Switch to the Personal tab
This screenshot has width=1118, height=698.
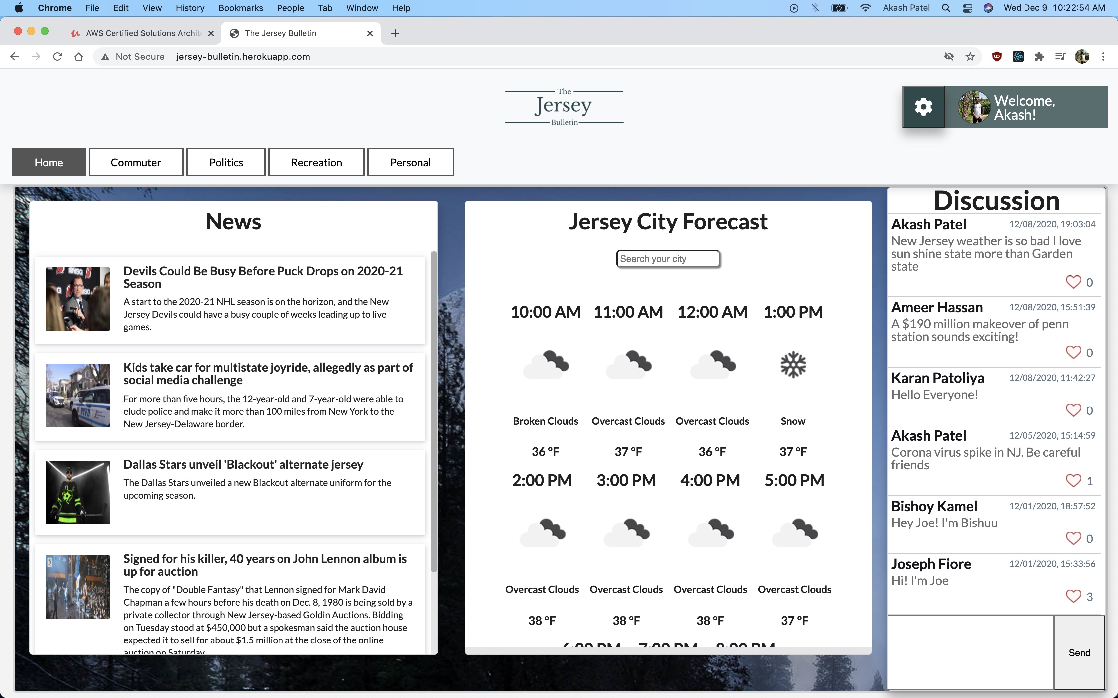point(410,162)
